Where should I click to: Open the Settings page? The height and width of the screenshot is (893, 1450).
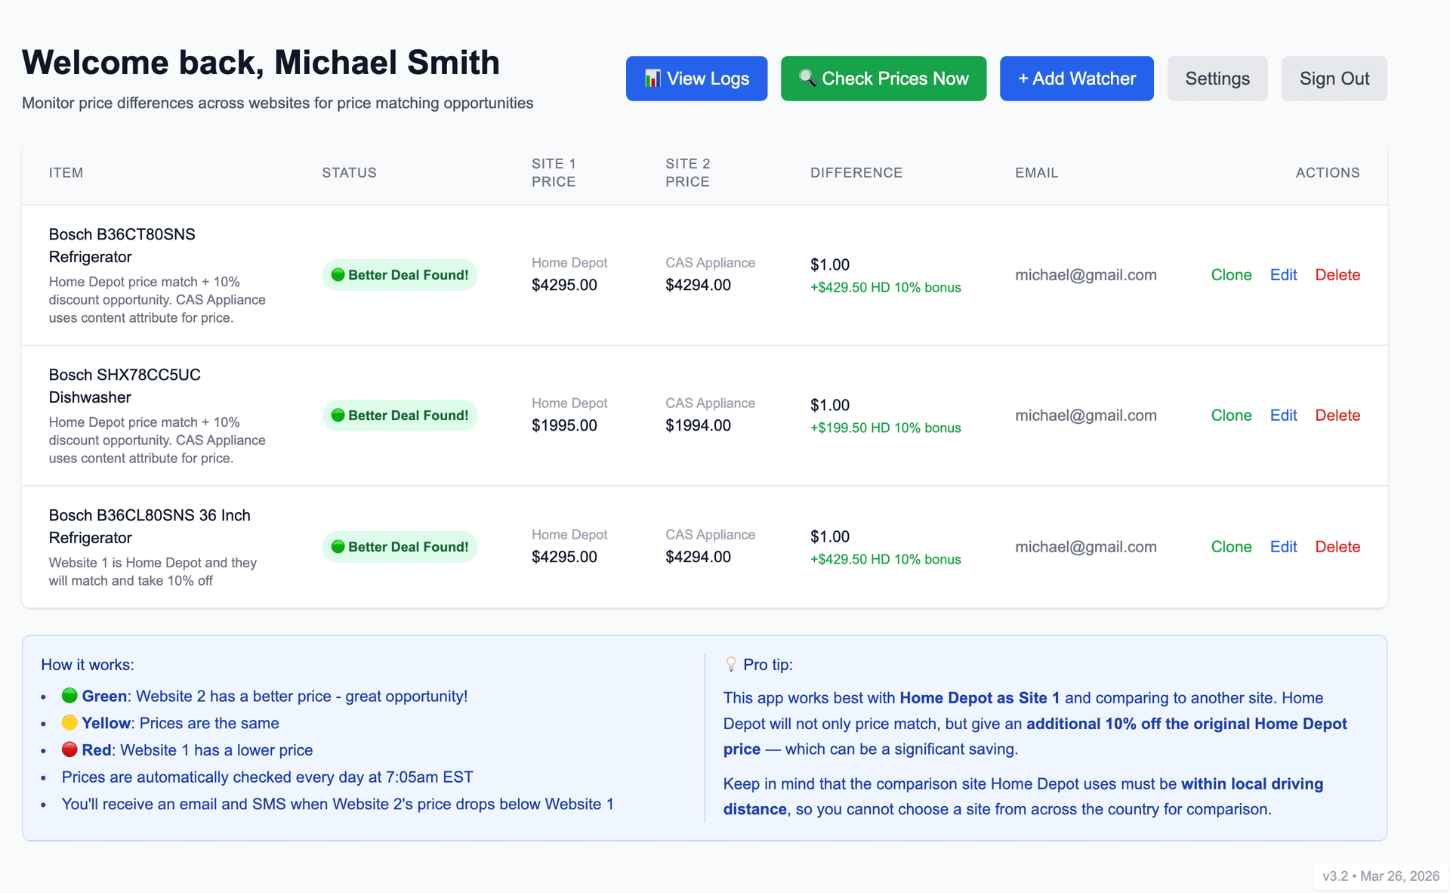point(1217,78)
